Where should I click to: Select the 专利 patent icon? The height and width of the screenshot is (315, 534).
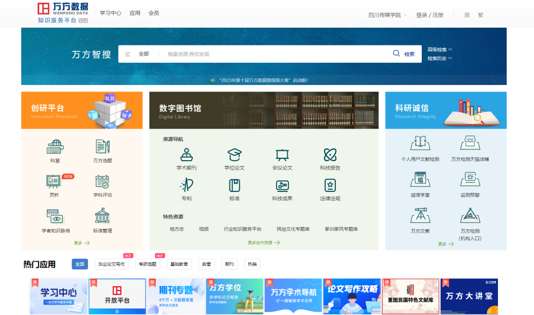tap(186, 186)
